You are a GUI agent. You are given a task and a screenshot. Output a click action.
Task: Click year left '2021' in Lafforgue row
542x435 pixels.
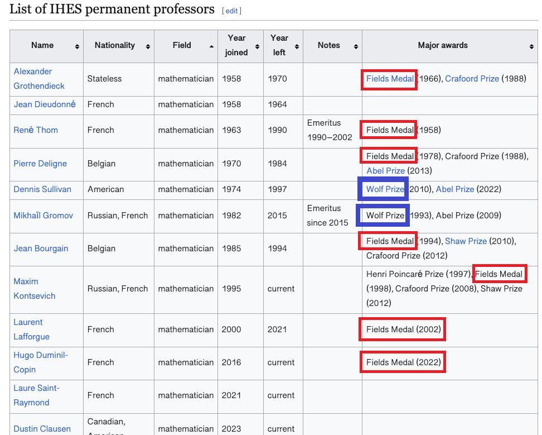[x=277, y=329]
